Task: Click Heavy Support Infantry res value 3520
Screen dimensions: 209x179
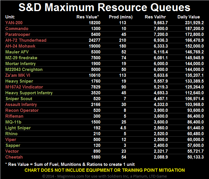Action: 96,93
